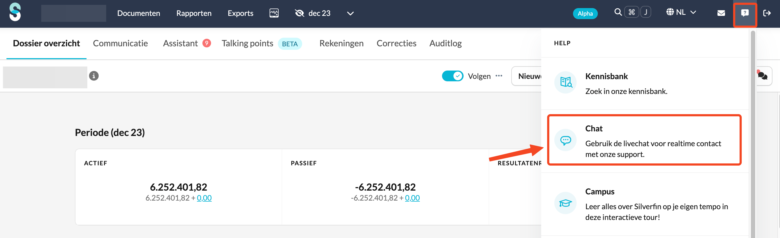Open the Chat livechat help option
This screenshot has width=780, height=238.
coord(644,140)
